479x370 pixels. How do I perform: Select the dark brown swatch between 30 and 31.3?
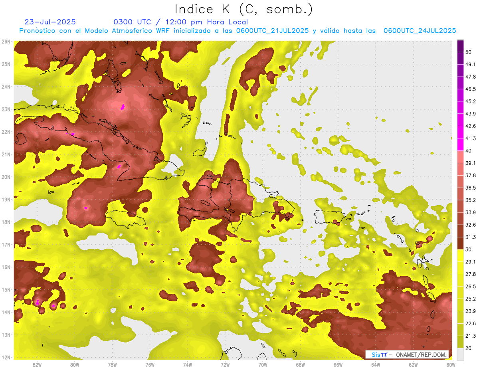click(x=460, y=243)
